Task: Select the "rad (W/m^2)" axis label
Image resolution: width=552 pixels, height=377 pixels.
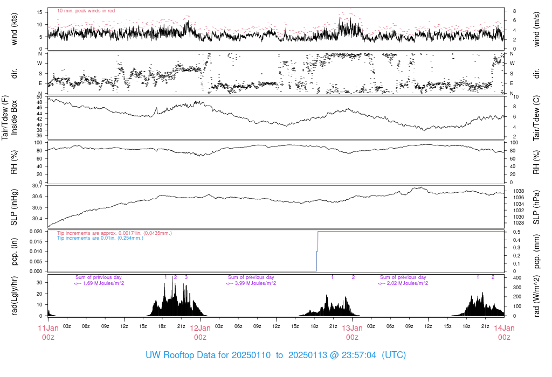Action: (x=536, y=296)
